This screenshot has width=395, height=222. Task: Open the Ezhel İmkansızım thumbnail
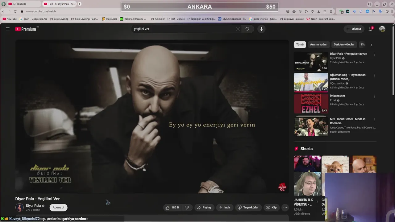click(x=311, y=103)
